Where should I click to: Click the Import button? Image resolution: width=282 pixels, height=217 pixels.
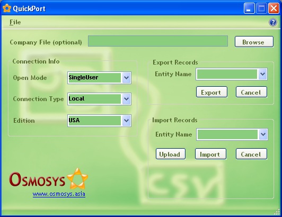[x=210, y=154]
